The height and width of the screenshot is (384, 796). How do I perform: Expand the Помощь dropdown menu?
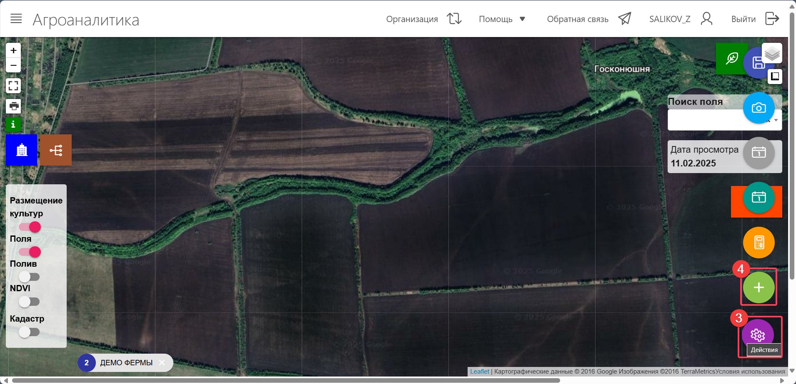pos(502,19)
